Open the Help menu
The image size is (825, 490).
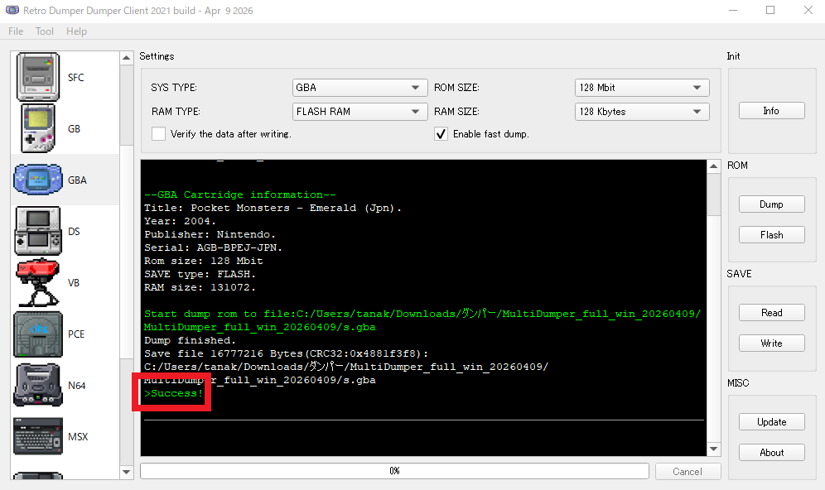pyautogui.click(x=76, y=31)
